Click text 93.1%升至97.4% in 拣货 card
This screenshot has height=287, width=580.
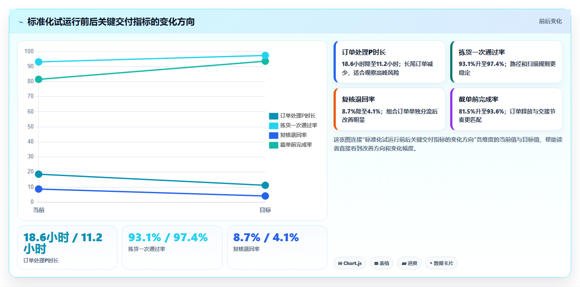click(481, 64)
